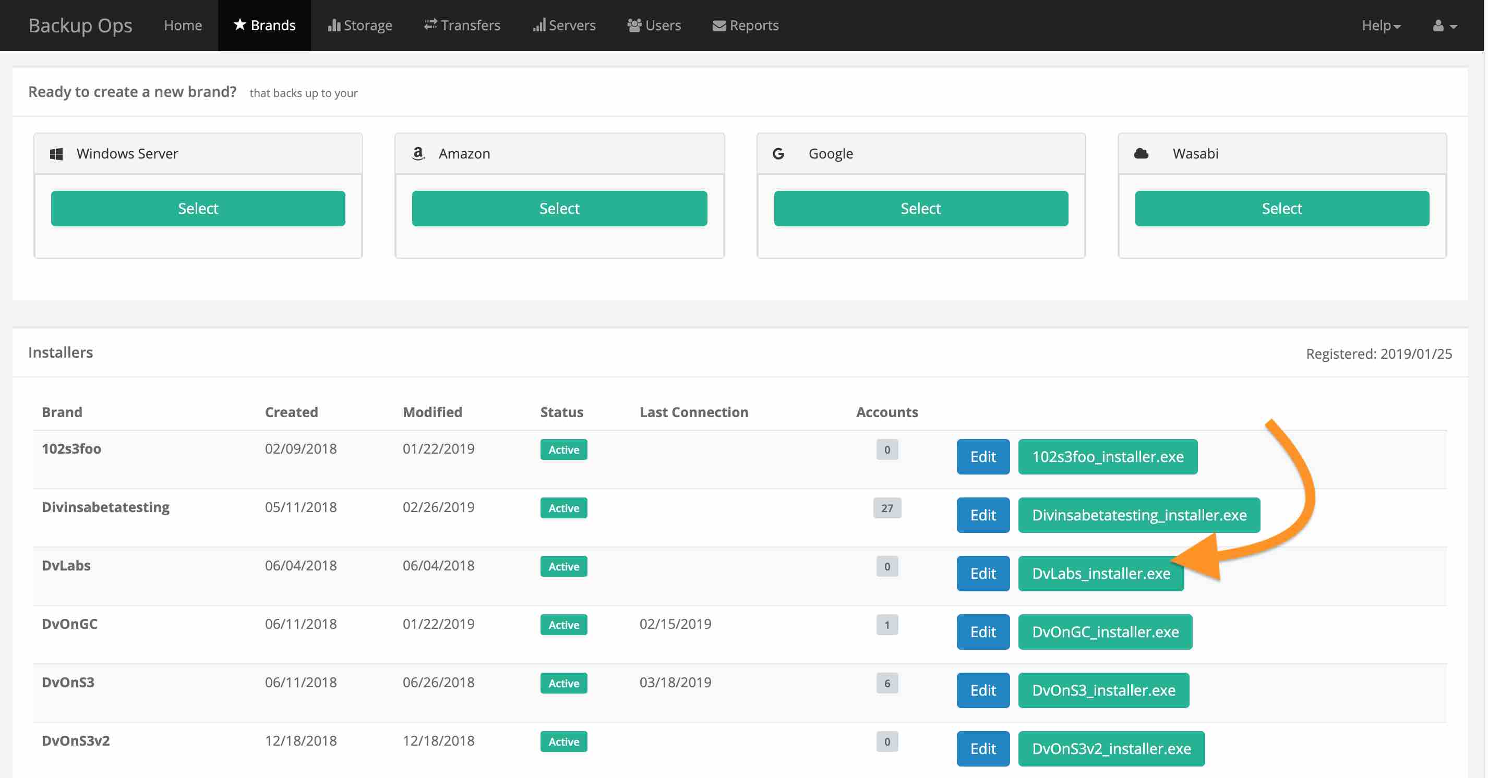
Task: Click the 102s3foo brand name
Action: coord(71,448)
